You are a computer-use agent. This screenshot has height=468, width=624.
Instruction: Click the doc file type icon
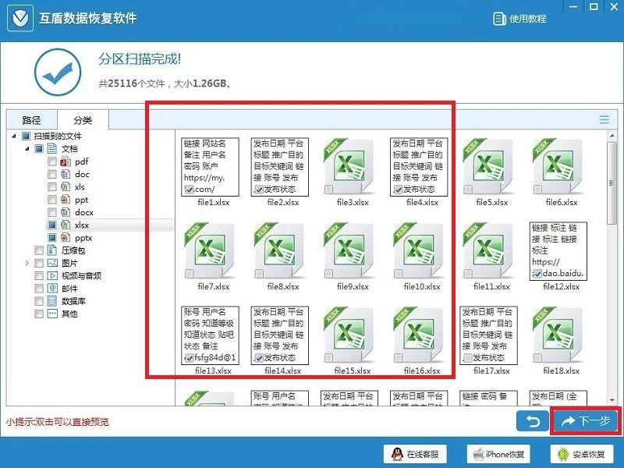coord(66,174)
